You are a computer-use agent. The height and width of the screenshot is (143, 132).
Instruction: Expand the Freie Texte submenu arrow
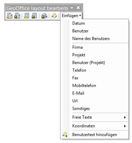pyautogui.click(x=125, y=117)
